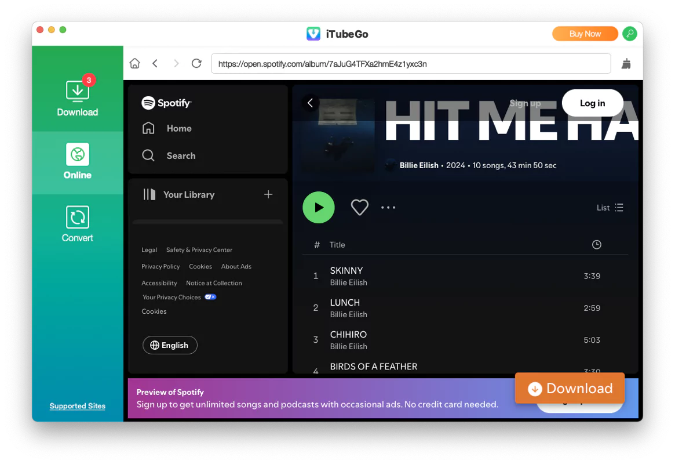Click the Spotify logo
The image size is (675, 464).
click(166, 103)
